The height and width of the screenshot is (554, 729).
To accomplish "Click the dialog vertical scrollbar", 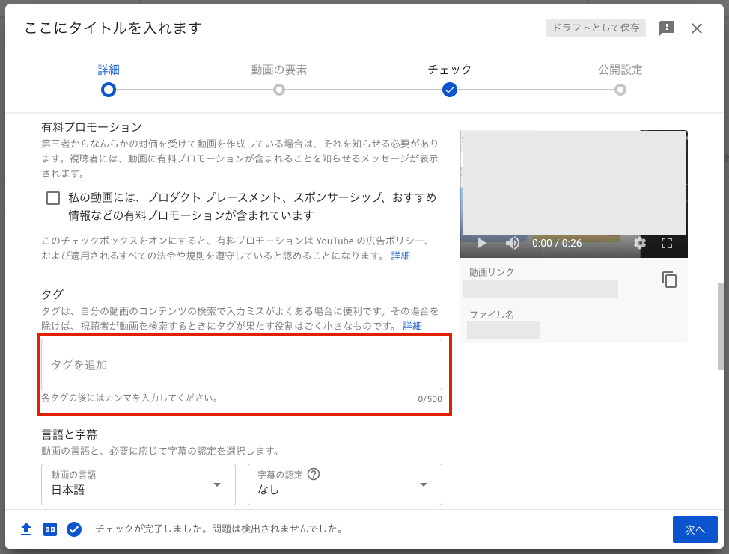I will [x=721, y=327].
